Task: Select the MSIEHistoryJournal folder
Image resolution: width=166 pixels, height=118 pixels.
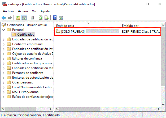Action: point(26,92)
